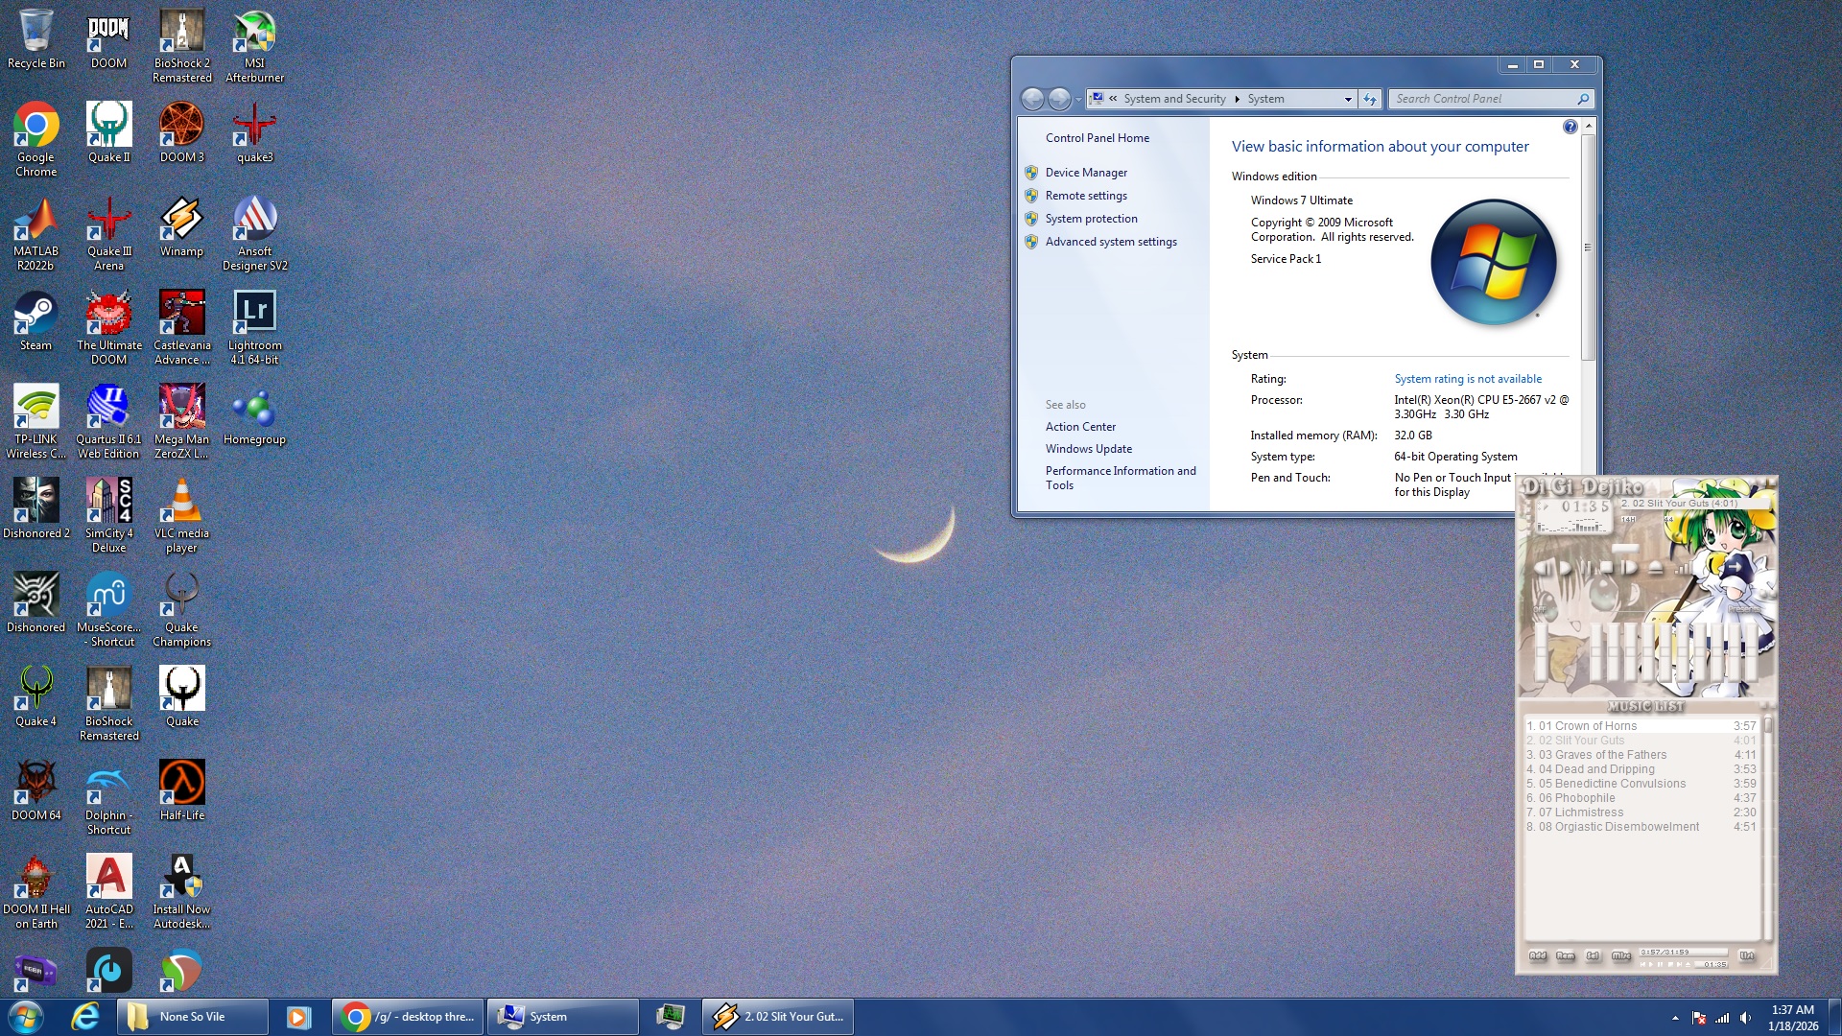Viewport: 1842px width, 1036px height.
Task: Expand the address bar history dropdown
Action: pyautogui.click(x=1348, y=99)
